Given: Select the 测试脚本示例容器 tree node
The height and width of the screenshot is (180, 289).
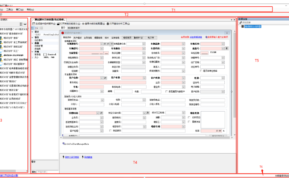Looking at the screenshot, I should click(253, 26).
